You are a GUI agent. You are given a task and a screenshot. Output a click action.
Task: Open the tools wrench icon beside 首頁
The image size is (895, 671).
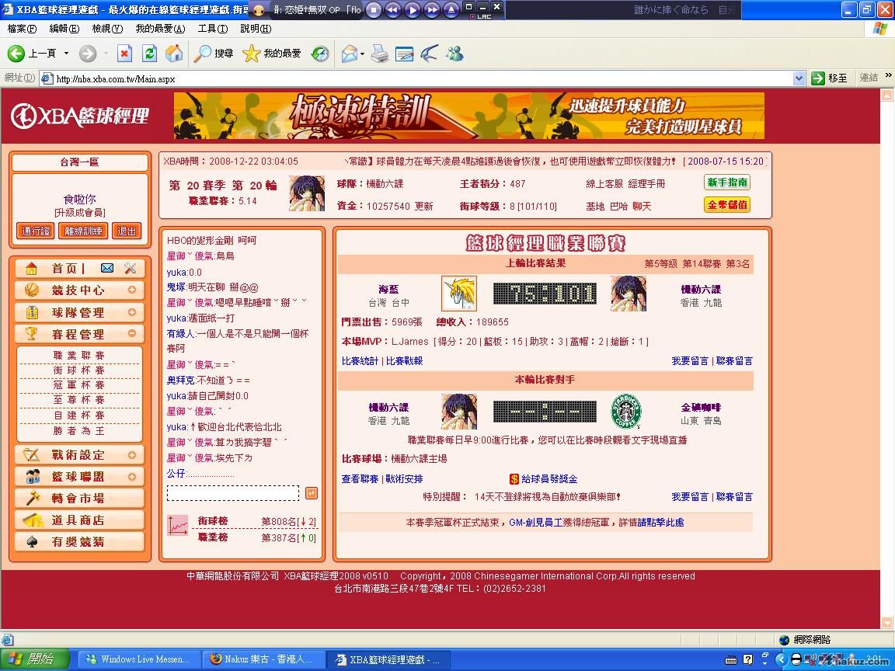(131, 268)
